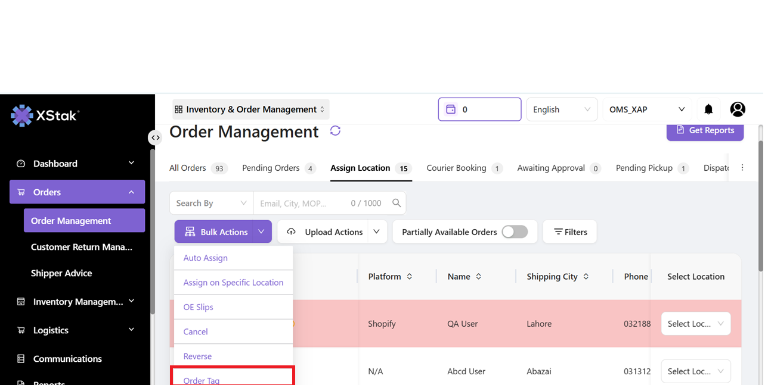Select Assign on Specific Location option
Viewport: 768px width, 385px height.
pyautogui.click(x=233, y=283)
